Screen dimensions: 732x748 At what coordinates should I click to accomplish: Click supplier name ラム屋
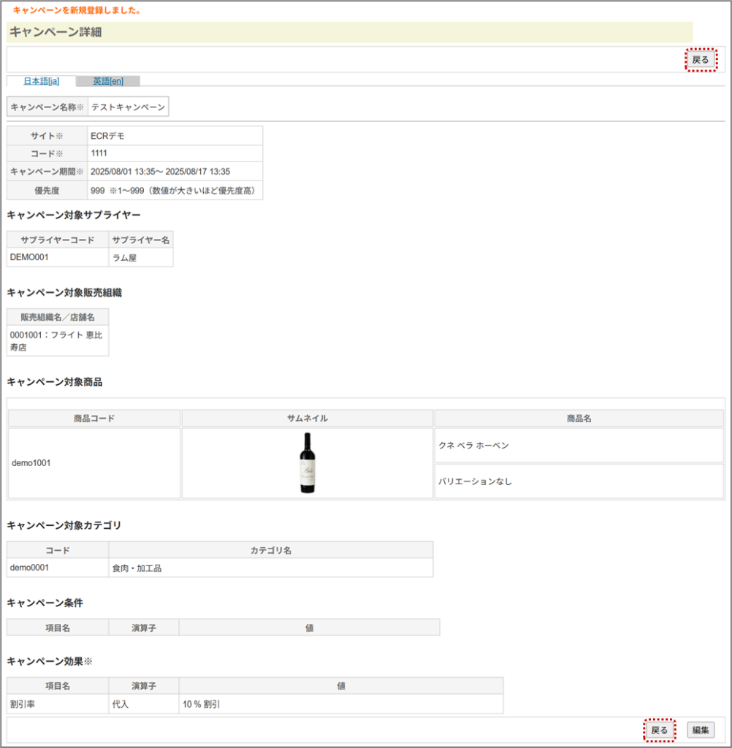click(x=125, y=257)
